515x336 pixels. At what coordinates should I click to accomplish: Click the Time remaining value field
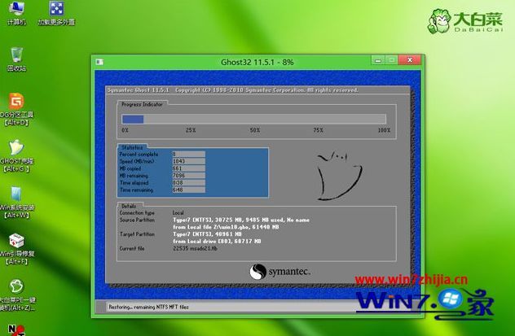[x=189, y=190]
